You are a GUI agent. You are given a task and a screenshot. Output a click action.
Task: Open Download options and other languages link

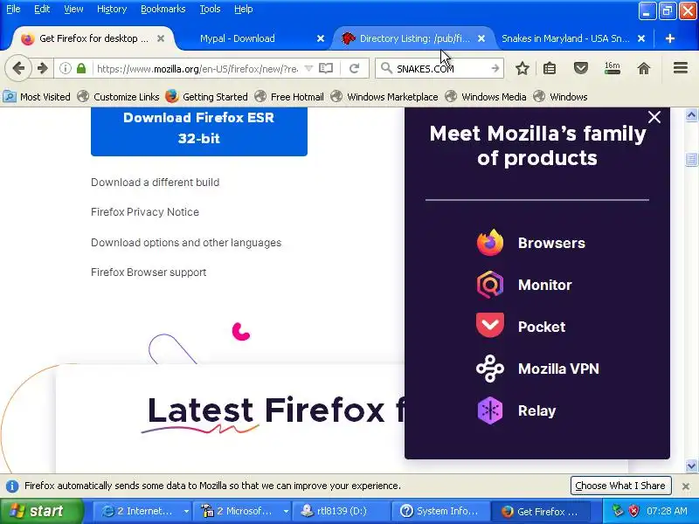pyautogui.click(x=186, y=243)
